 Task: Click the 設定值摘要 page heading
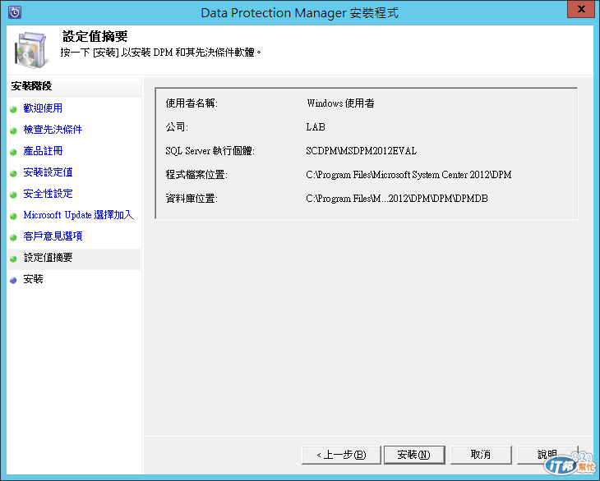point(95,37)
